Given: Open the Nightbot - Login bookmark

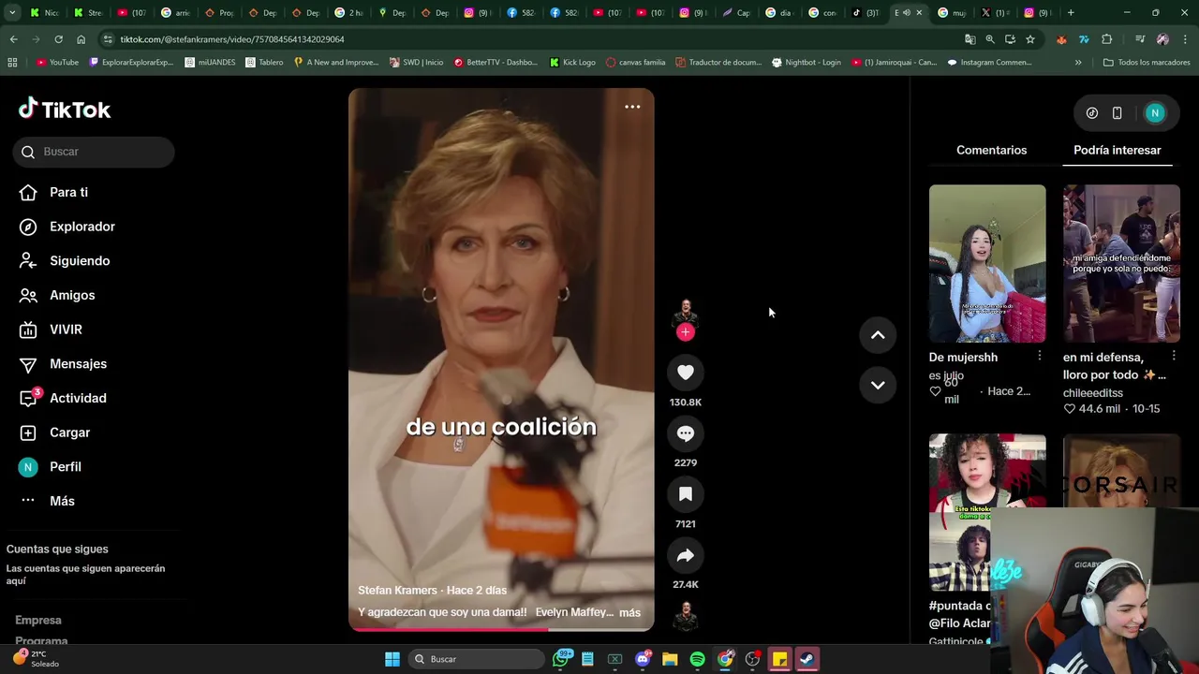Looking at the screenshot, I should [807, 63].
